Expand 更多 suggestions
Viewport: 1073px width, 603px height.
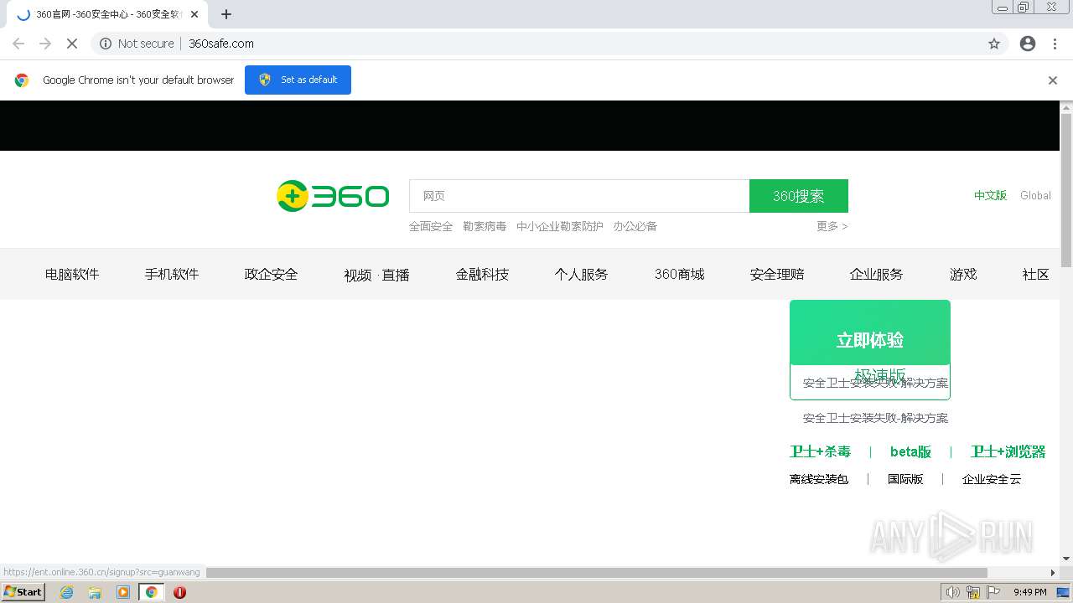(x=832, y=226)
